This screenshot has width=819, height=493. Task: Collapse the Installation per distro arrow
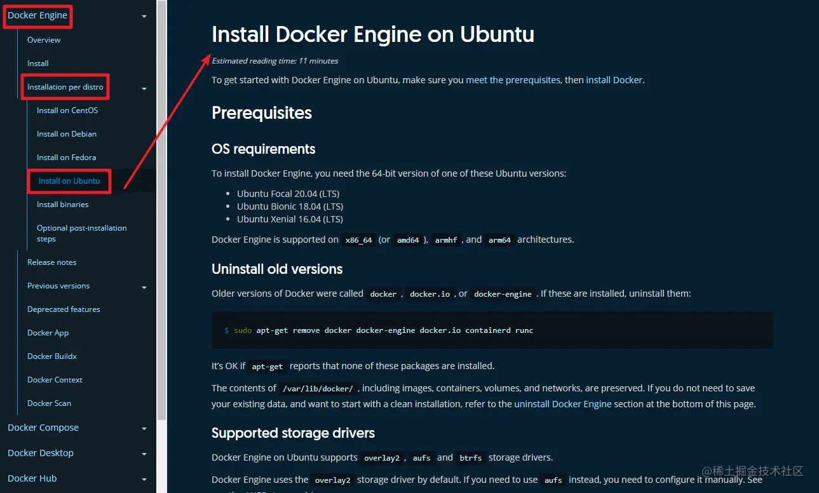[144, 89]
